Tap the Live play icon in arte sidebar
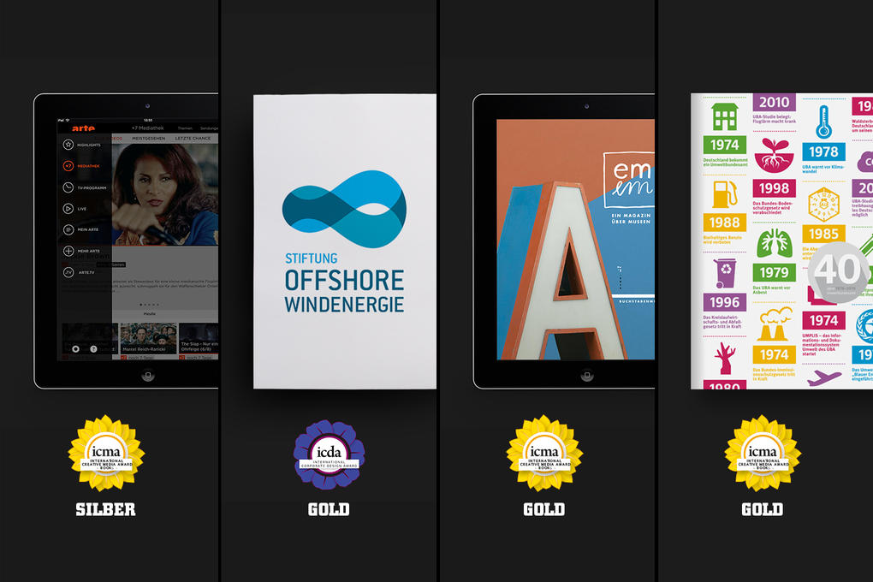Image resolution: width=873 pixels, height=582 pixels. [x=68, y=208]
